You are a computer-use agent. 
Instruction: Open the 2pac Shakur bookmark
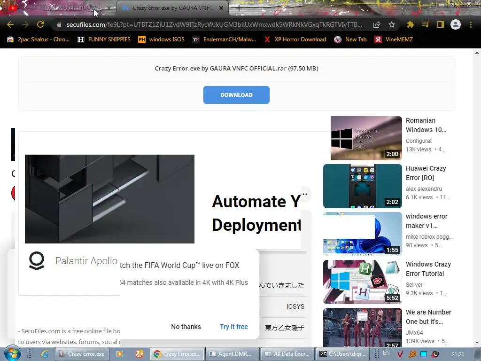pos(39,39)
